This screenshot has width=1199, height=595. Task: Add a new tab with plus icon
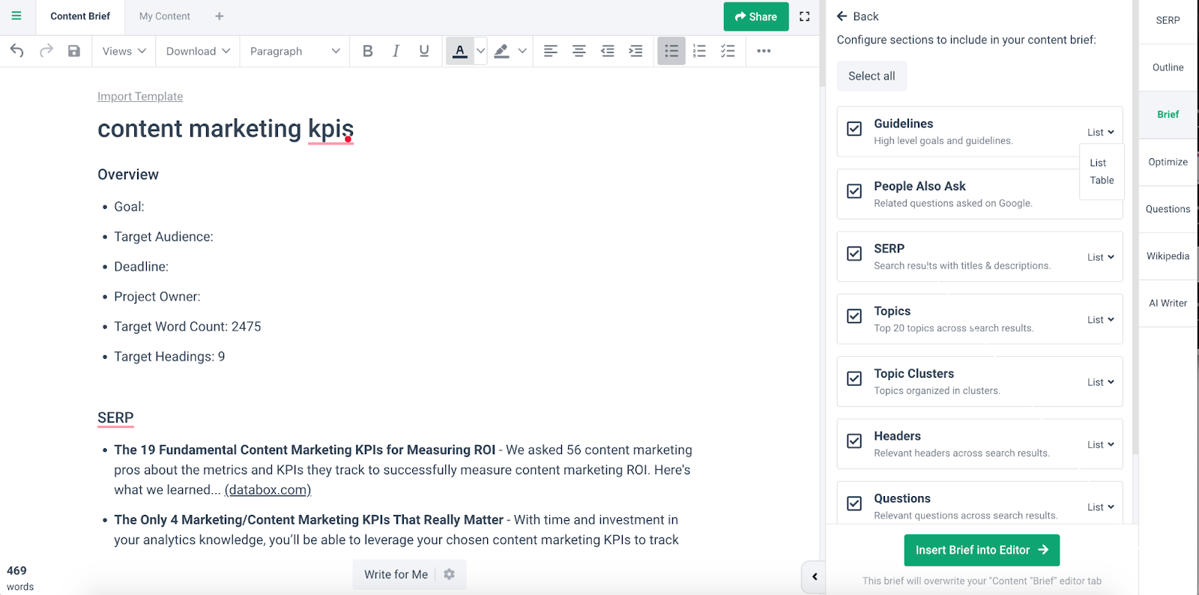(x=220, y=16)
